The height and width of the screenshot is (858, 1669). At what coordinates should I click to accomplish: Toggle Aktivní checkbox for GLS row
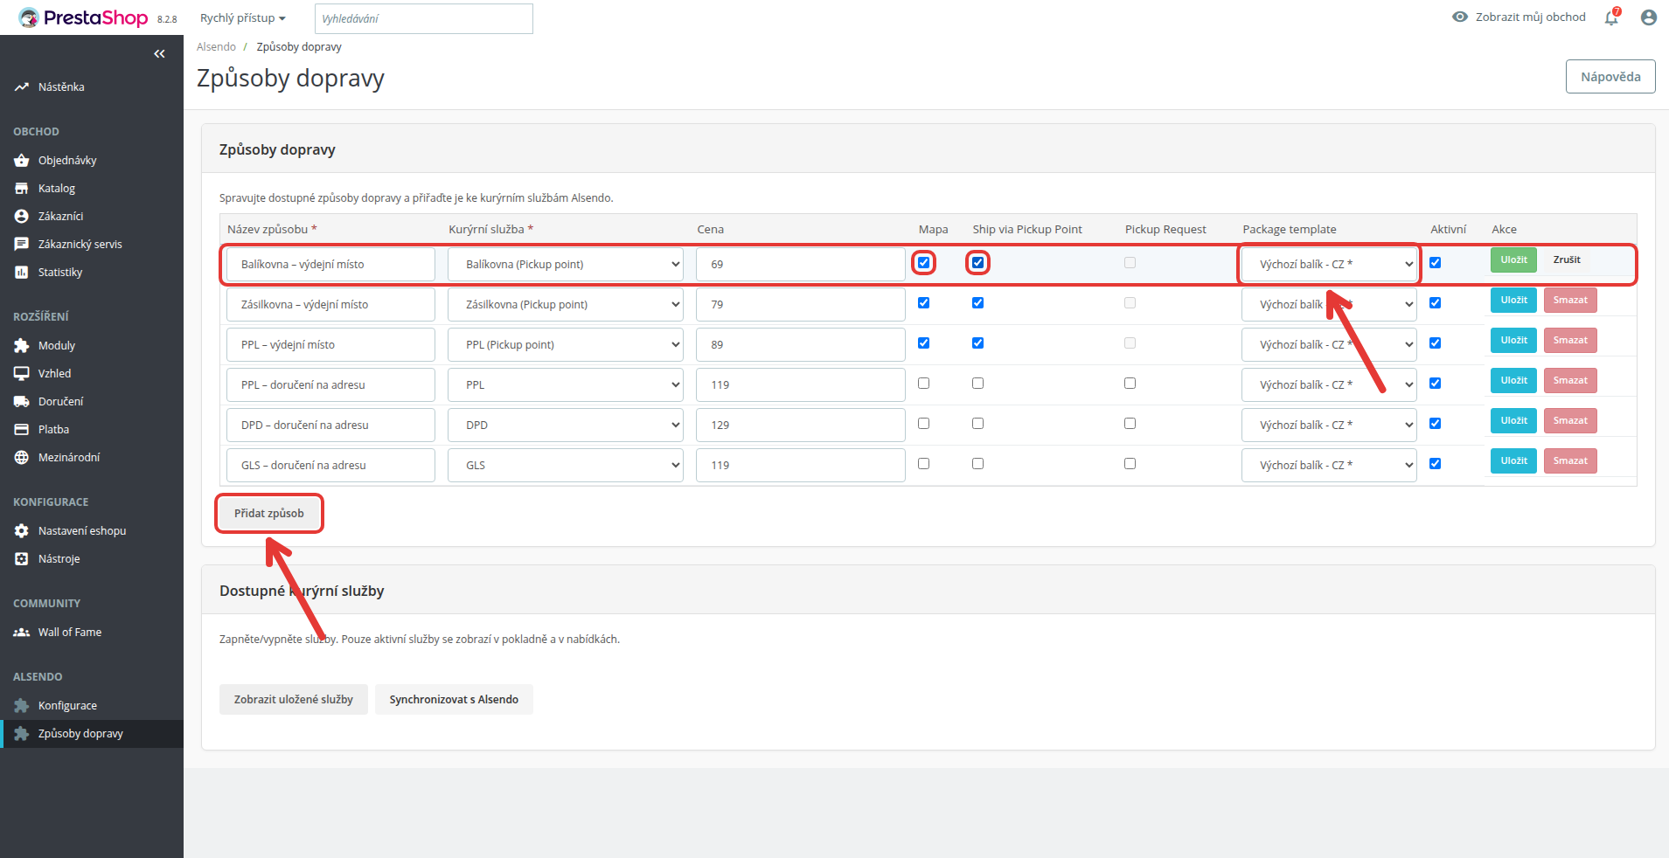(x=1435, y=464)
